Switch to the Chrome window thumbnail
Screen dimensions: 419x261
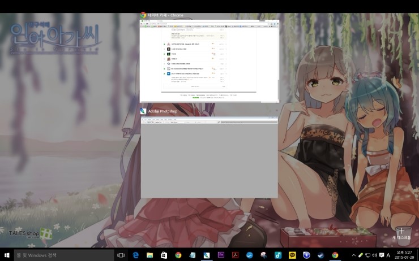coord(209,61)
